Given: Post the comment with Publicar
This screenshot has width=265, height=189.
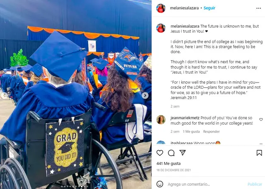Looking at the screenshot, I should click(x=255, y=184).
